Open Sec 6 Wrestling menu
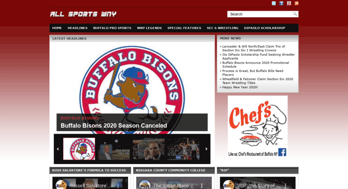 click(x=223, y=28)
